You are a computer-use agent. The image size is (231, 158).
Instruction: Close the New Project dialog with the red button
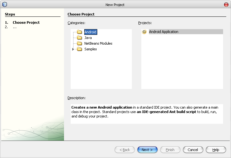pos(226,4)
